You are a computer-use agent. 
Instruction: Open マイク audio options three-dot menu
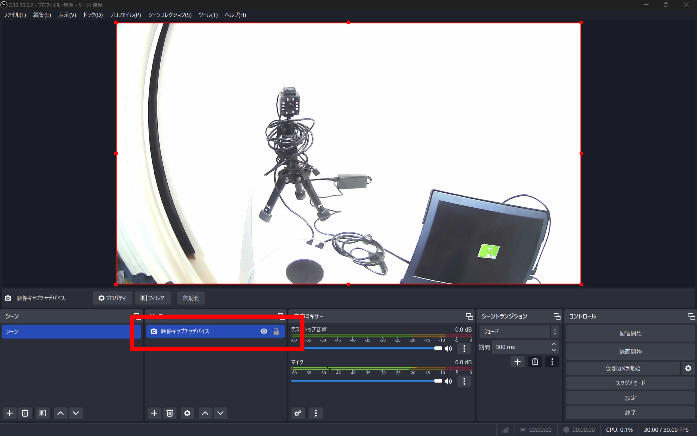[464, 381]
